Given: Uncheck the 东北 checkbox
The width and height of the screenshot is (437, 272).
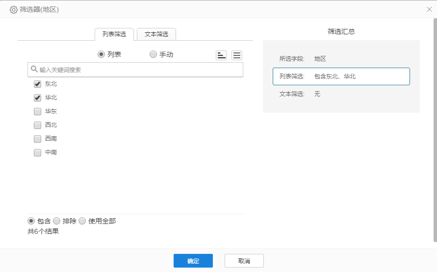Looking at the screenshot, I should (37, 84).
